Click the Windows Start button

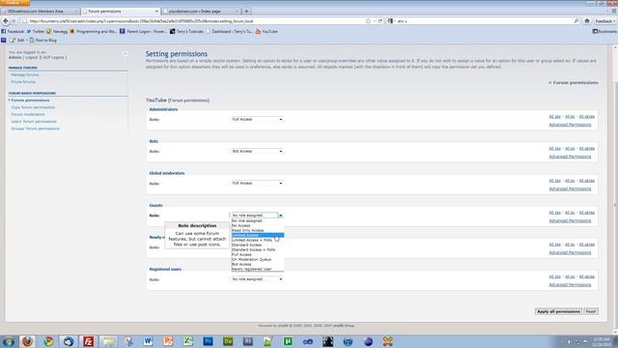(8, 341)
